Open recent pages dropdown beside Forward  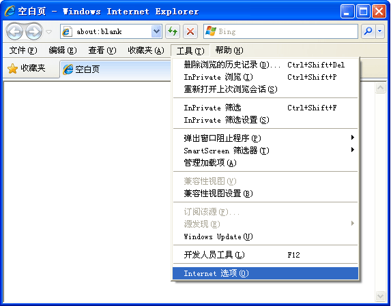click(49, 32)
